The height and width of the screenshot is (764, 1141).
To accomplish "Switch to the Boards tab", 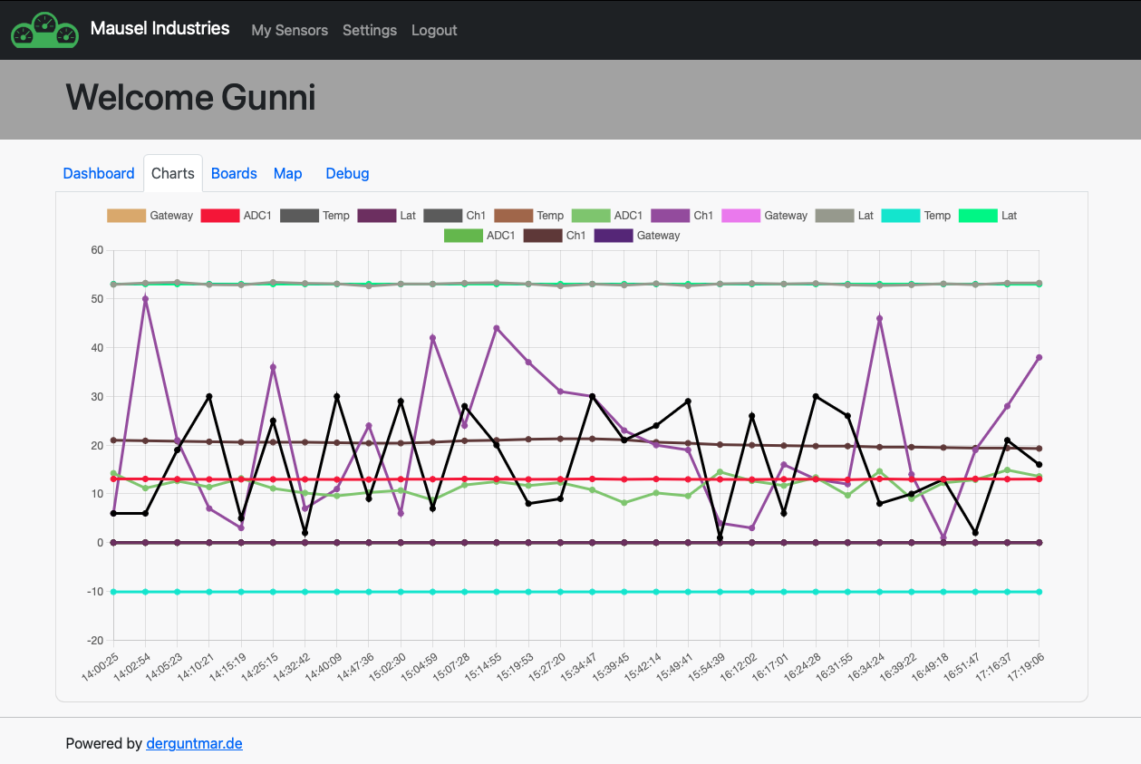I will (x=234, y=173).
